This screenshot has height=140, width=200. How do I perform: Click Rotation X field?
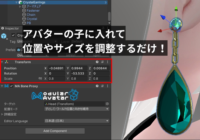pyautogui.click(x=57, y=73)
